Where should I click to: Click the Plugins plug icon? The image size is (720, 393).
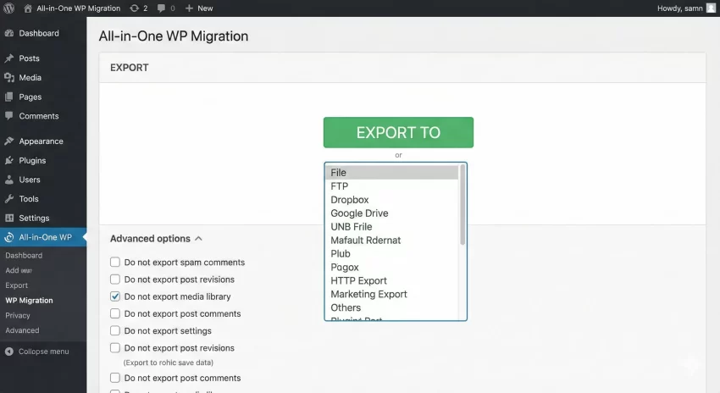8,160
